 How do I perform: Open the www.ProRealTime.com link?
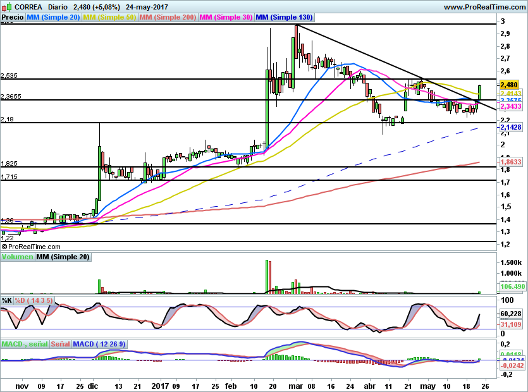[x=484, y=7]
